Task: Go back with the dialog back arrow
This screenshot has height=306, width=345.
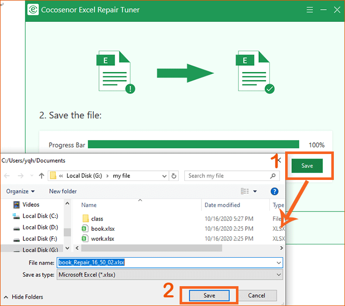Action: 7,176
